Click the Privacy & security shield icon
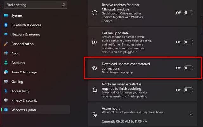The width and height of the screenshot is (203, 127). pos(6,100)
